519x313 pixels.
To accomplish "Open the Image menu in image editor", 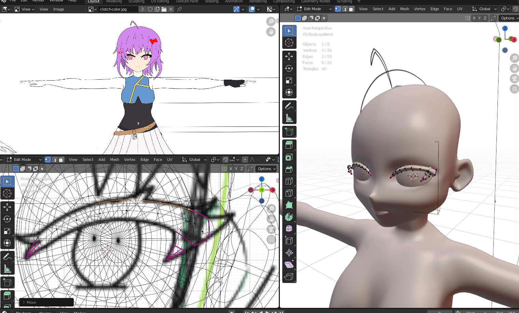I will click(58, 9).
